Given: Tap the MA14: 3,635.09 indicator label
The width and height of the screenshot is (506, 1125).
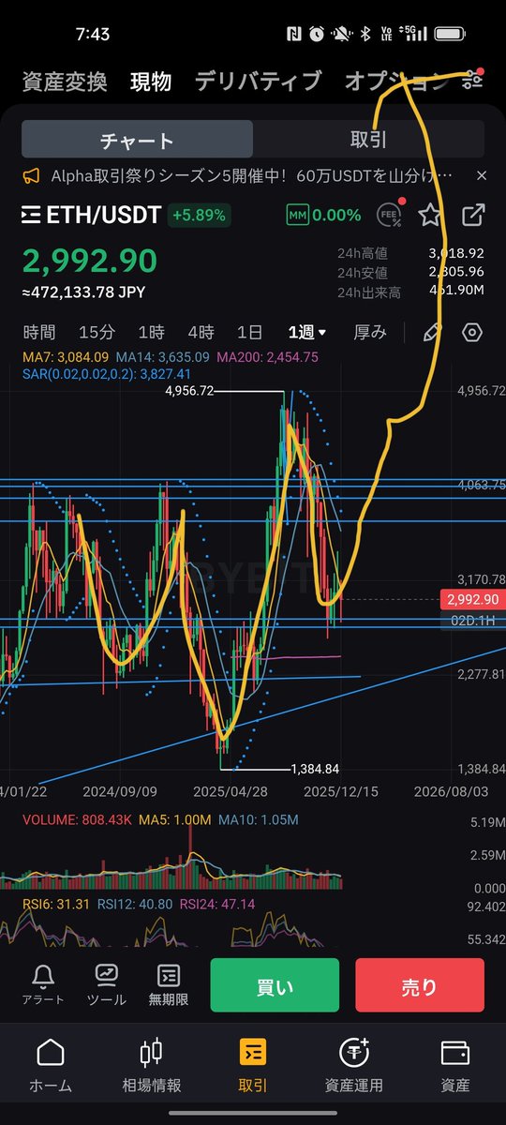Looking at the screenshot, I should (165, 357).
